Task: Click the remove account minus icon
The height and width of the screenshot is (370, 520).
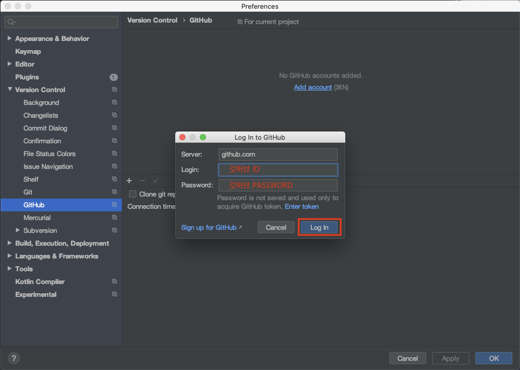Action: click(142, 181)
